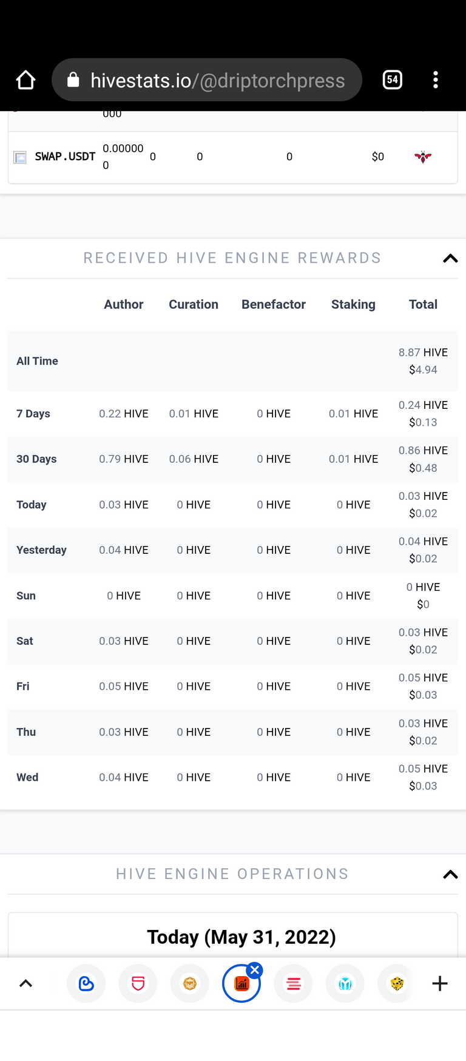Screen dimensions: 466x1061
Task: Open the yellow dice app shortcut
Action: (397, 983)
